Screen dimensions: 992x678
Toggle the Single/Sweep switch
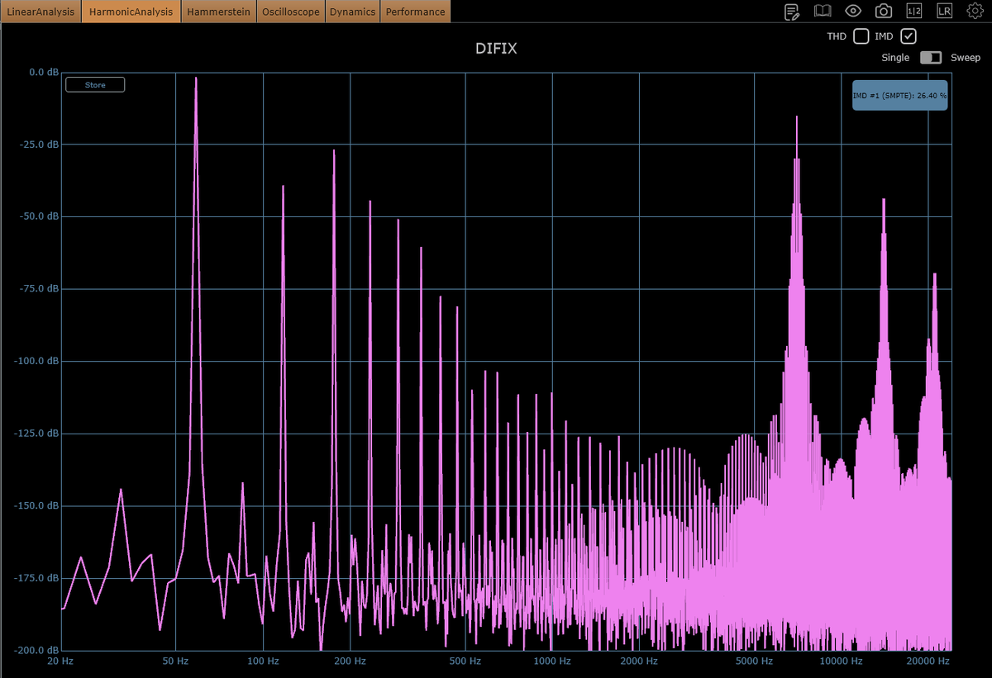coord(931,58)
